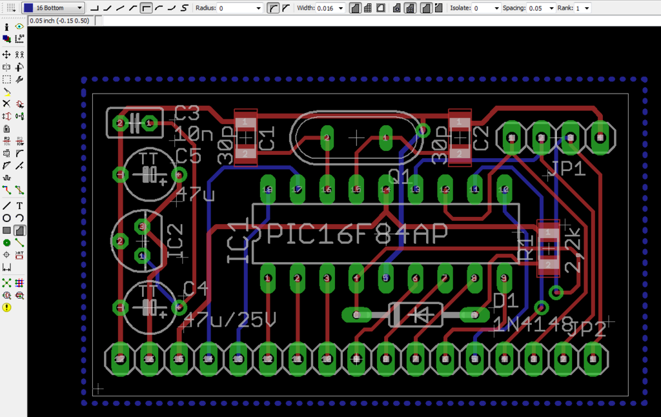Select the Rotate tool

(x=19, y=67)
